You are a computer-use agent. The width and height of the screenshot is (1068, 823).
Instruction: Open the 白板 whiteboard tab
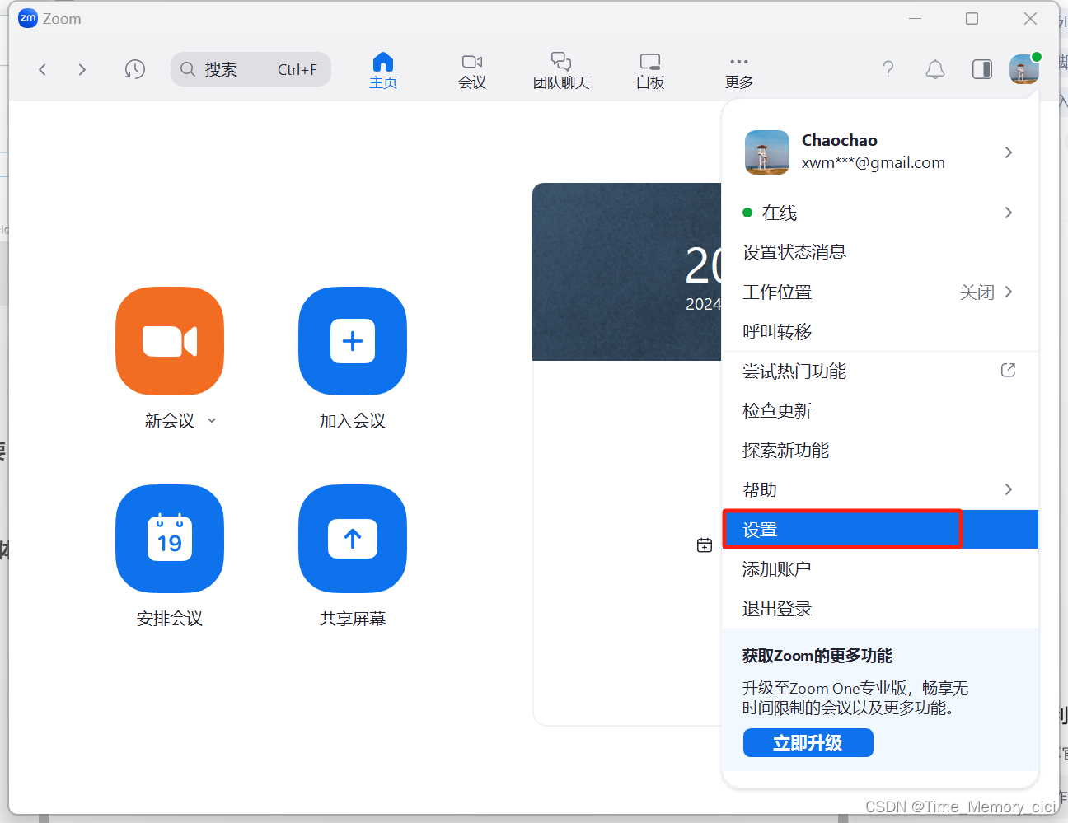pyautogui.click(x=650, y=71)
